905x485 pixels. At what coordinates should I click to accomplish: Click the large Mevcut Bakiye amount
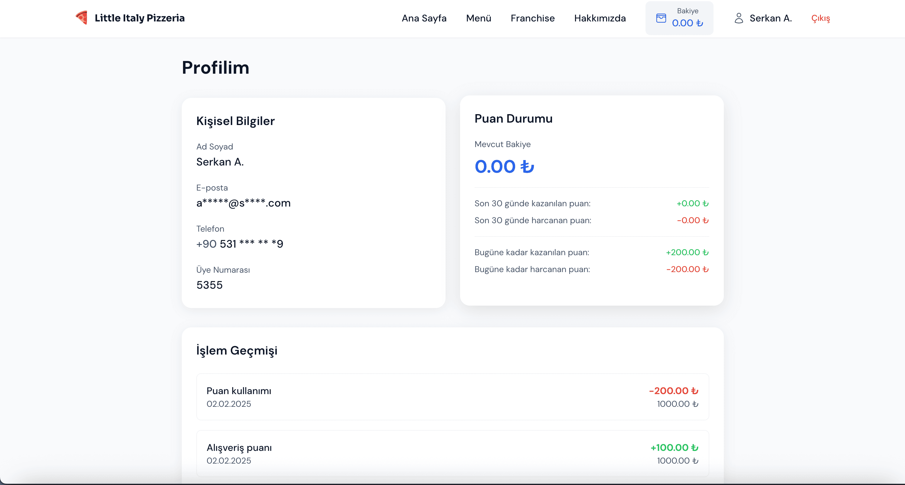pos(504,166)
